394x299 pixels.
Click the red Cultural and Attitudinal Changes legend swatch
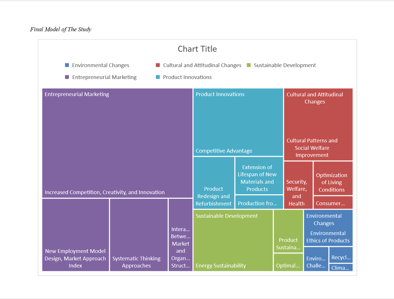[158, 65]
